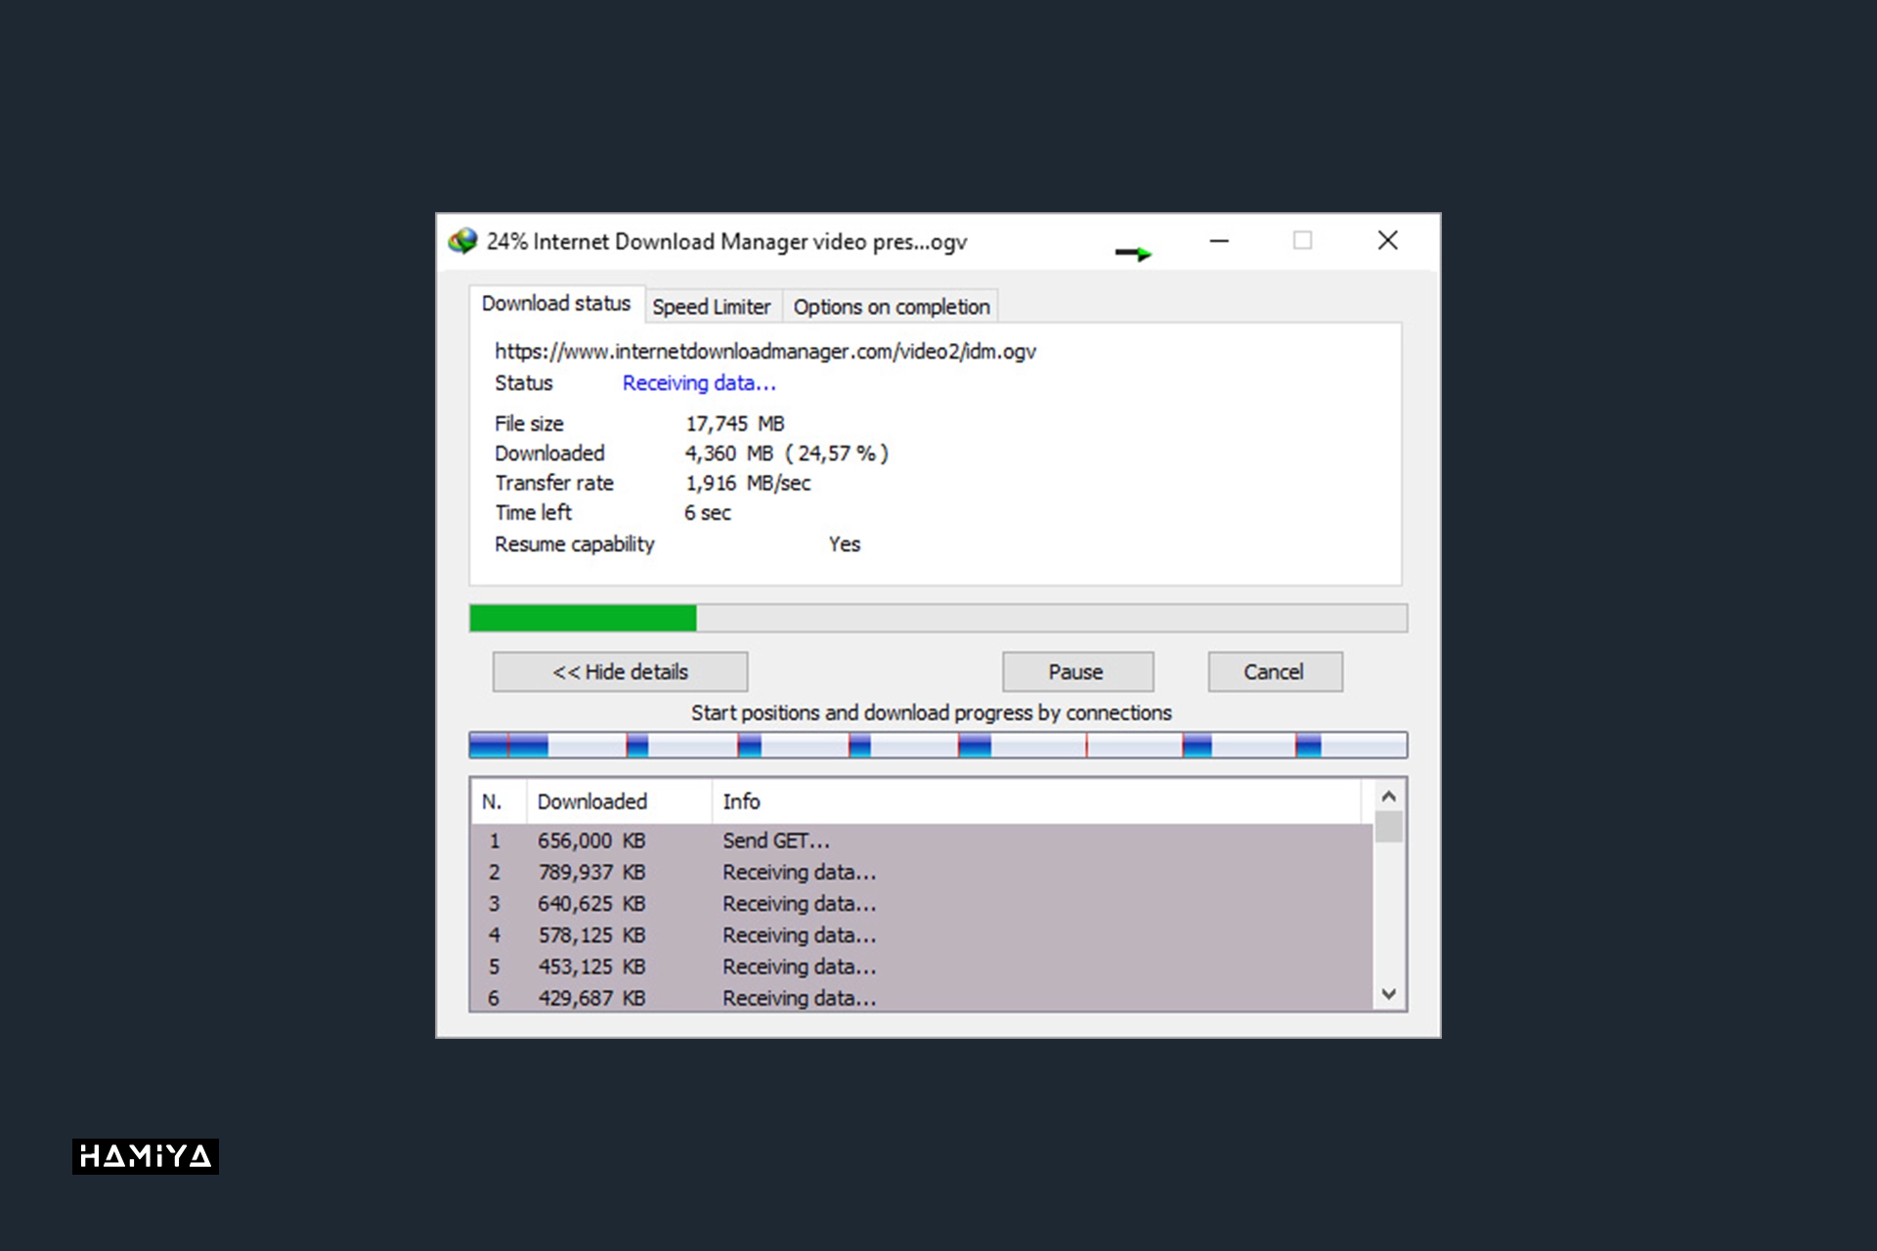
Task: Minimize the download window
Action: click(x=1219, y=240)
